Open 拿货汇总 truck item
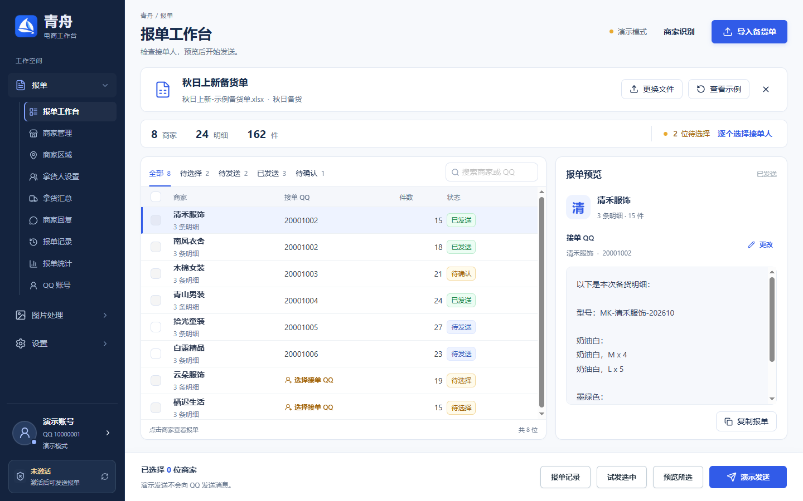This screenshot has width=803, height=501. (70, 198)
